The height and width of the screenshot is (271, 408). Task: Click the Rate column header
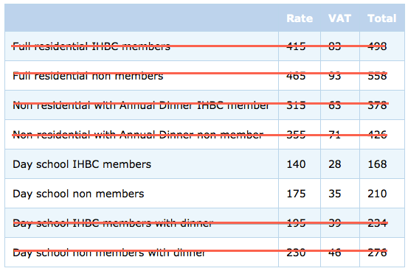[300, 18]
